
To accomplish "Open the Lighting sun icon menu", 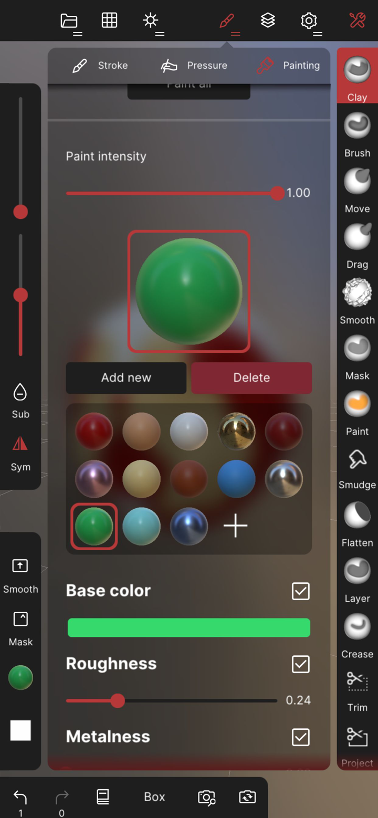I will pyautogui.click(x=152, y=21).
